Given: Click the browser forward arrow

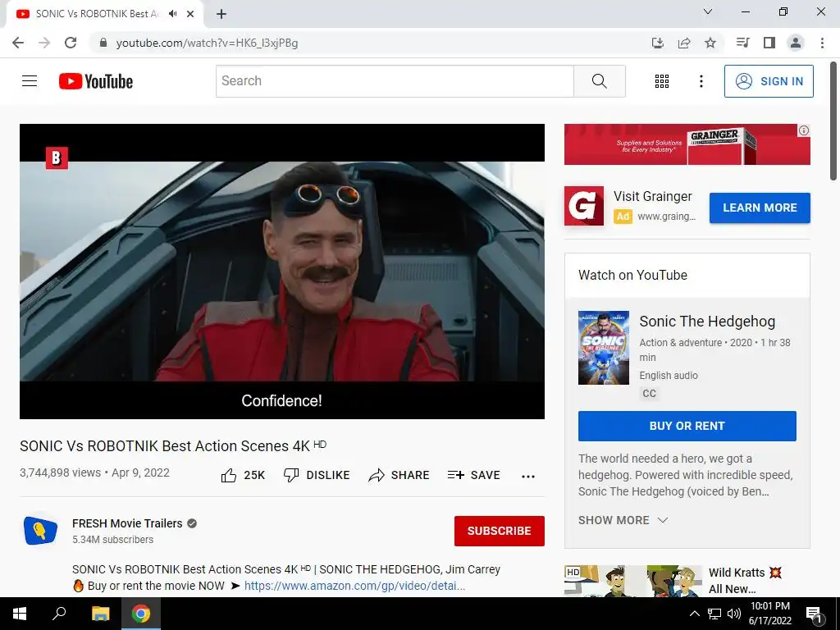Looking at the screenshot, I should coord(44,43).
